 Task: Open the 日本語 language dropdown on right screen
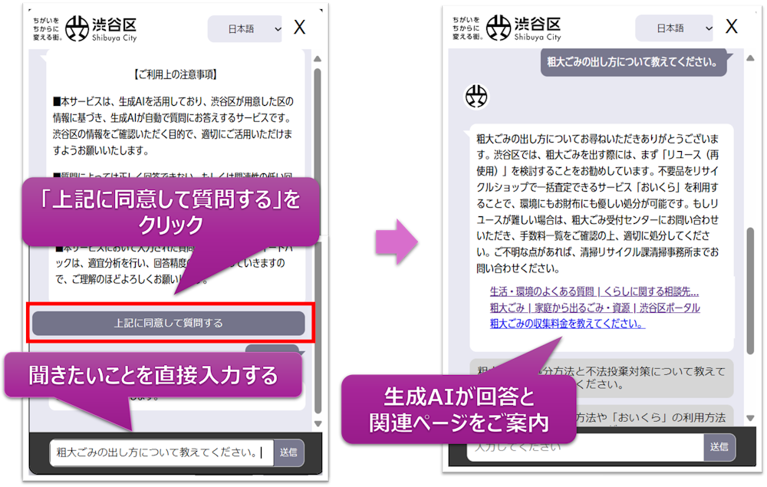coord(673,28)
